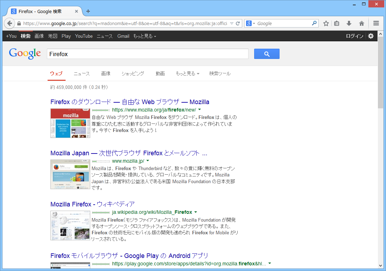Open ニュース in the black Google bar
Viewport: 386px width, 271px height.
tap(105, 36)
